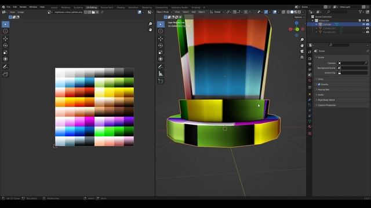Open the Edit menu
The image size is (371, 208).
(15, 7)
